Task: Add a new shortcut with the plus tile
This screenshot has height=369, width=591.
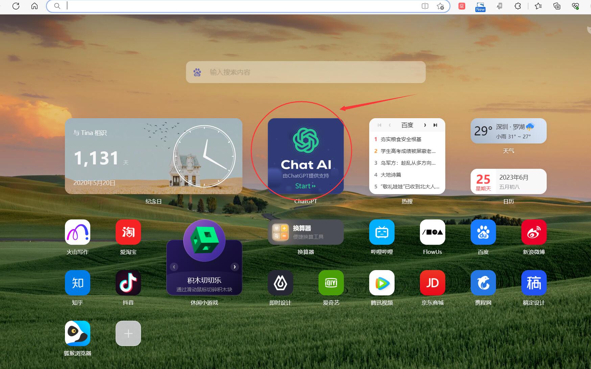Action: coord(128,333)
